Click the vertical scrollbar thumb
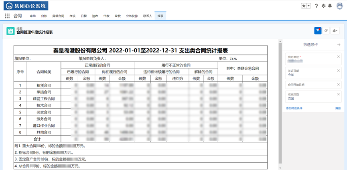Viewport: 347px width, 170px height. [x=280, y=103]
